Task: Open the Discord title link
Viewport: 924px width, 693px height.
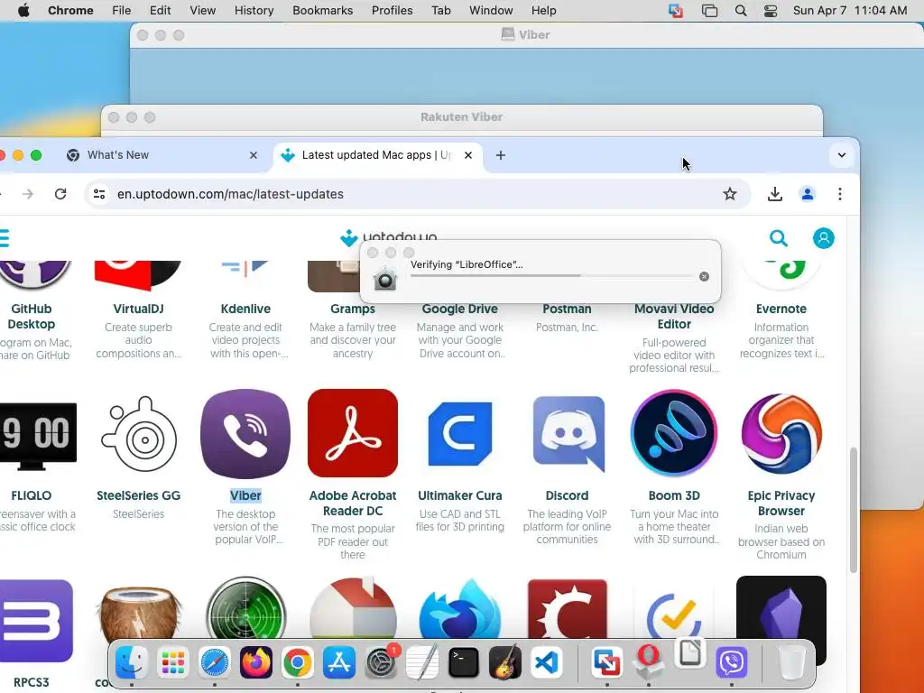Action: pos(567,495)
